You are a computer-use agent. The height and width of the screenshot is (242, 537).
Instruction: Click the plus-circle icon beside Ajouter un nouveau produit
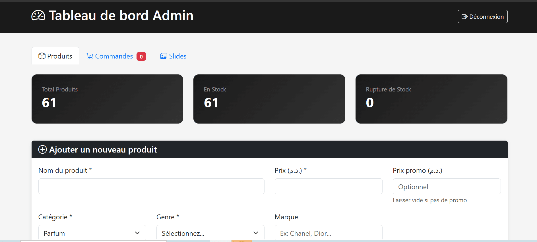pos(42,149)
